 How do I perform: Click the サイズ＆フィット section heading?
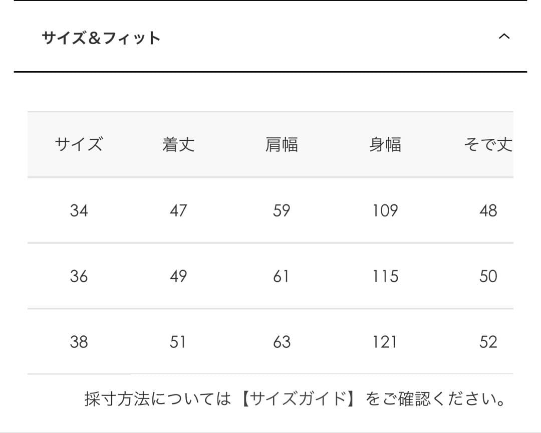tap(101, 38)
